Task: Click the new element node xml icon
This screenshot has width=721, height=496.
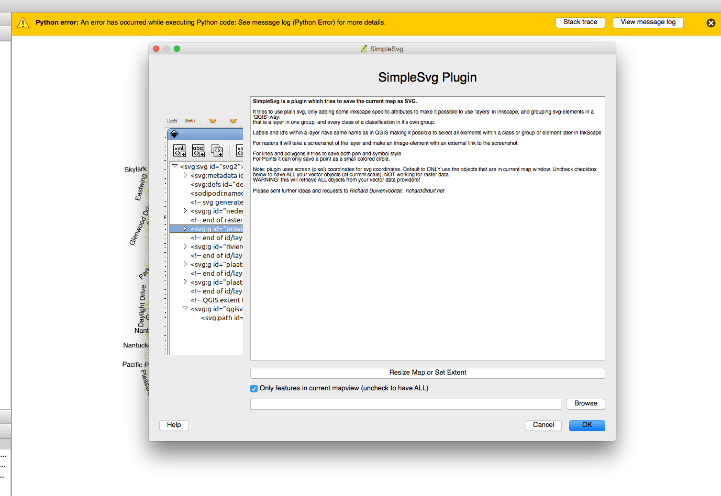Action: [x=180, y=151]
